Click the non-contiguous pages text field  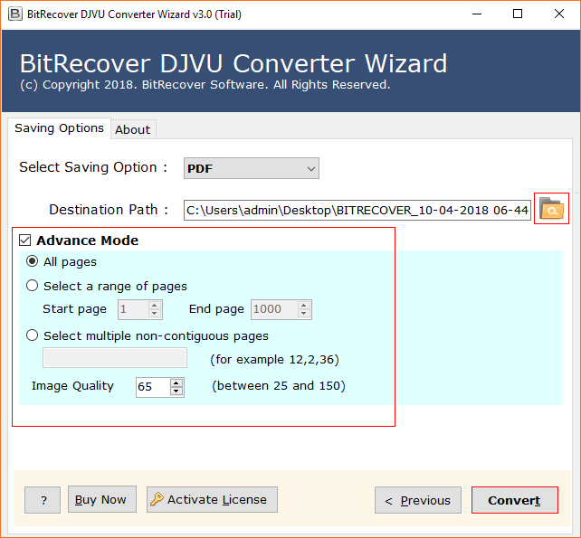115,358
